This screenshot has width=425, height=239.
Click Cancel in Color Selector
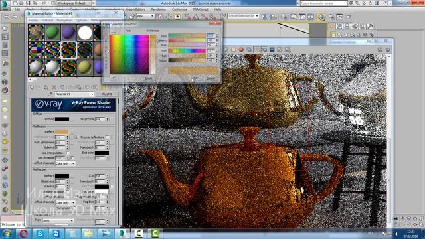pyautogui.click(x=211, y=78)
